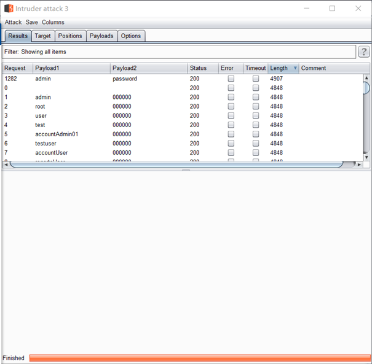Viewport: 372px width, 364px height.
Task: Toggle Error checkbox for root row
Action: [x=231, y=106]
